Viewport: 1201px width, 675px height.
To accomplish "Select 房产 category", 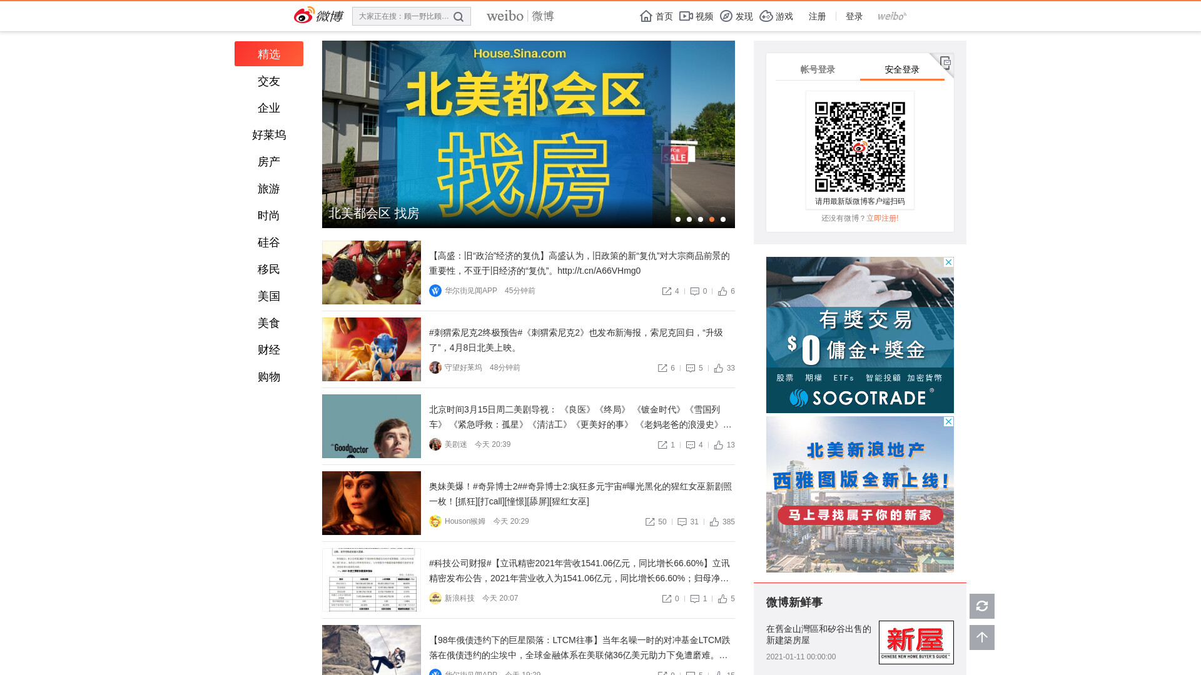I will (269, 162).
